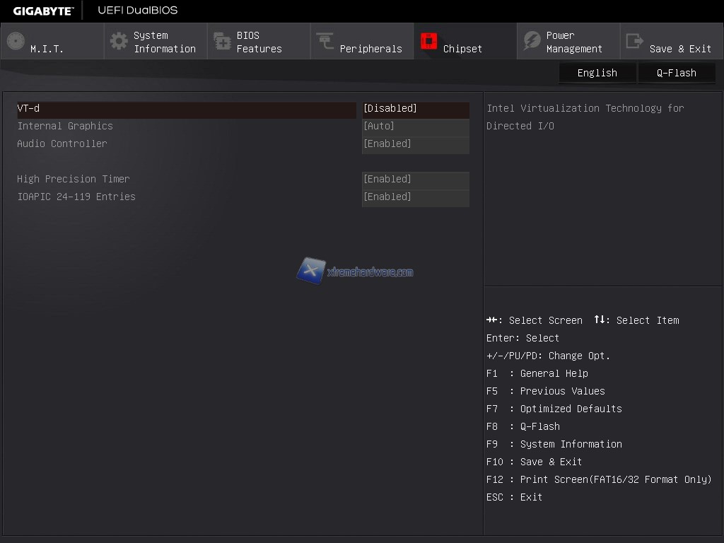Click the Power Management lightning icon
Viewport: 724px width, 543px height.
(x=532, y=41)
